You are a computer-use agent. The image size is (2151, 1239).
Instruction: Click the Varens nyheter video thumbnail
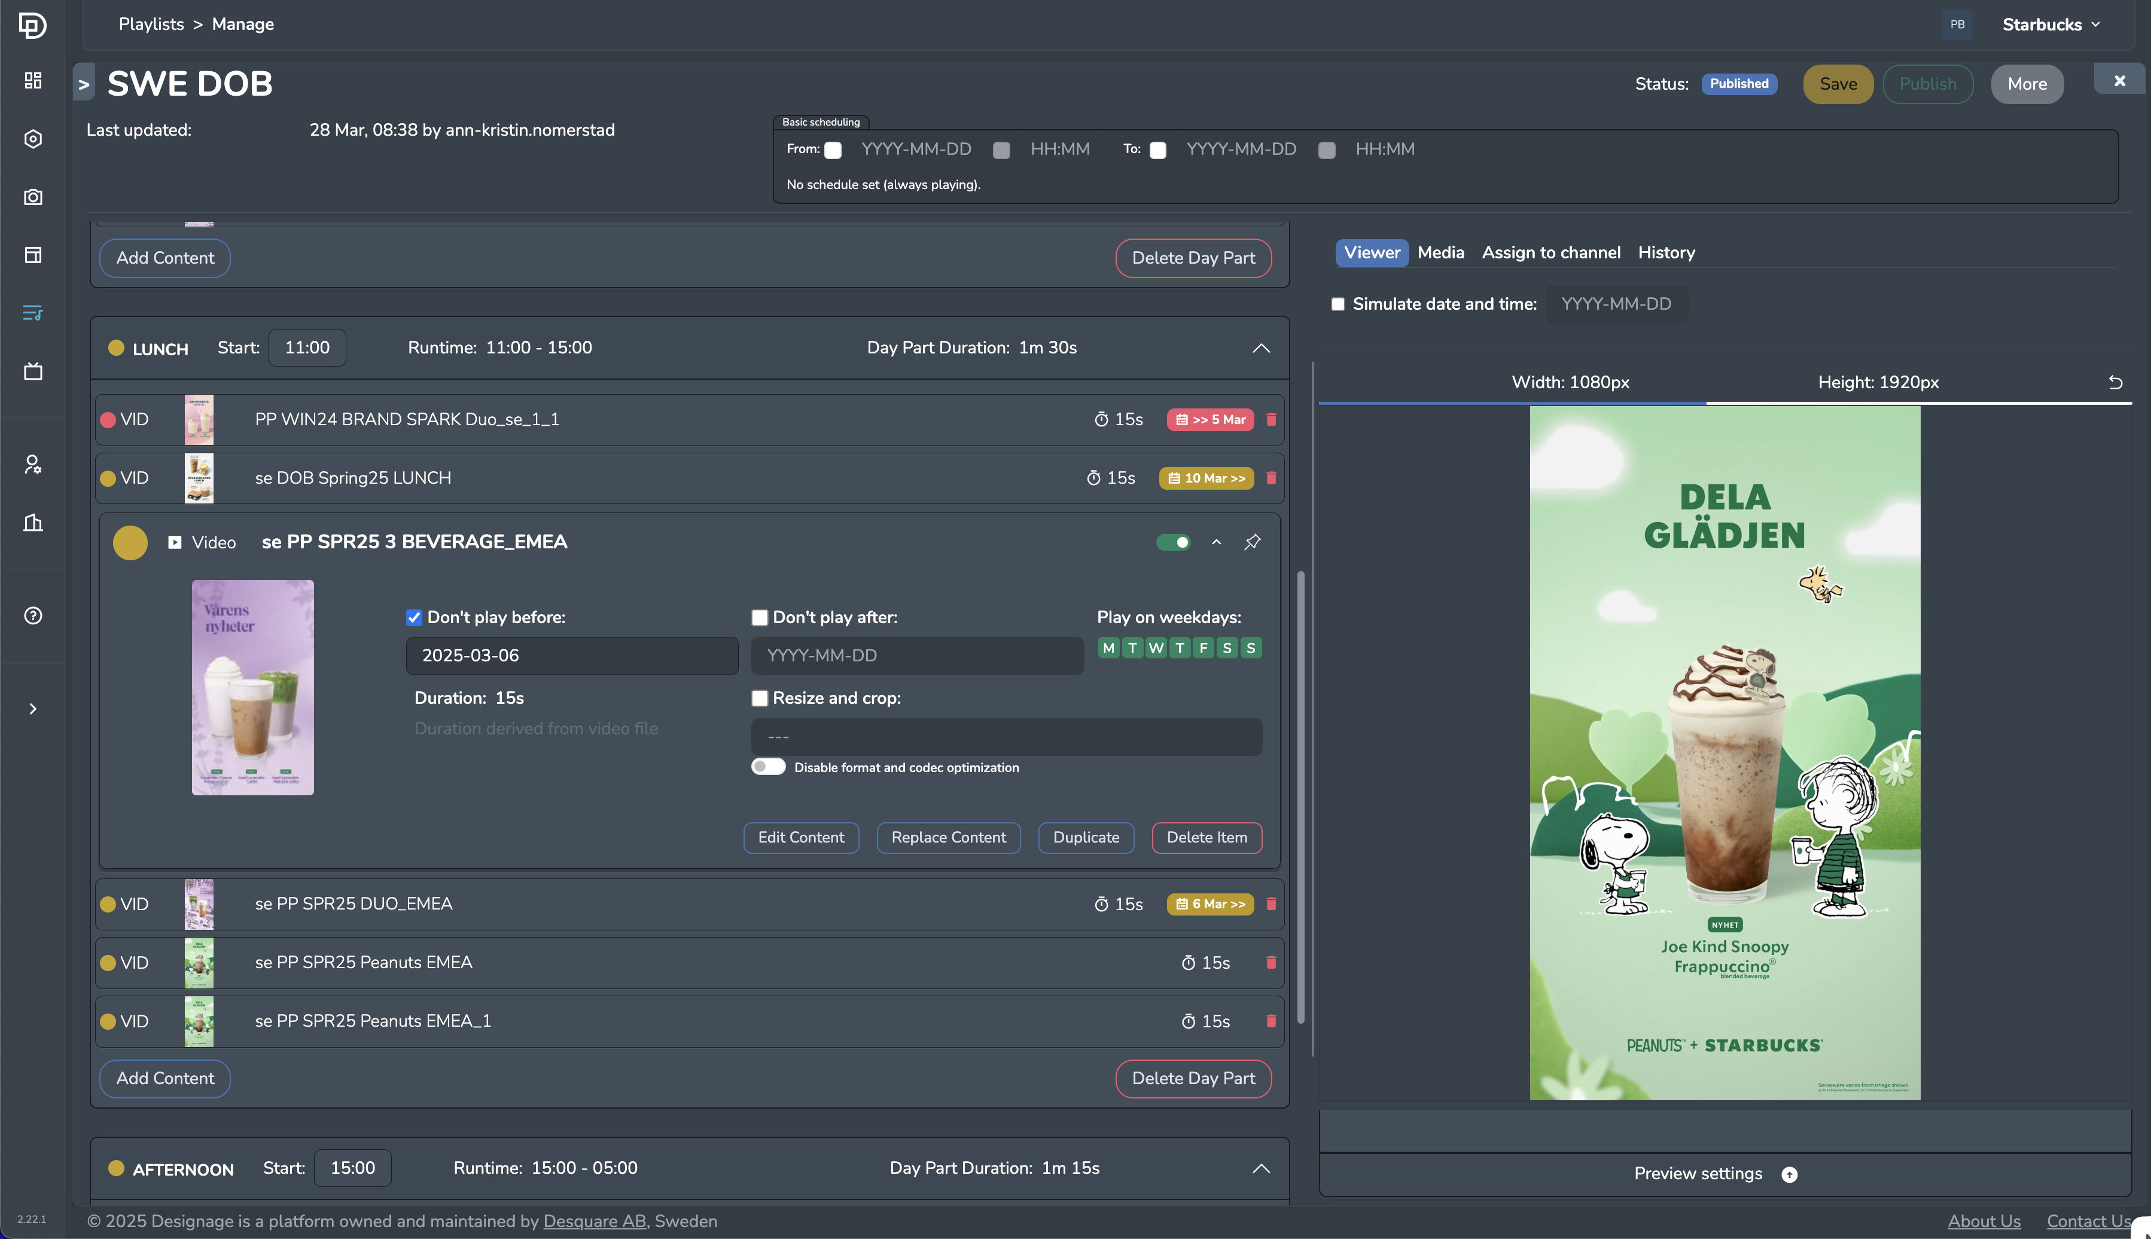[x=253, y=688]
